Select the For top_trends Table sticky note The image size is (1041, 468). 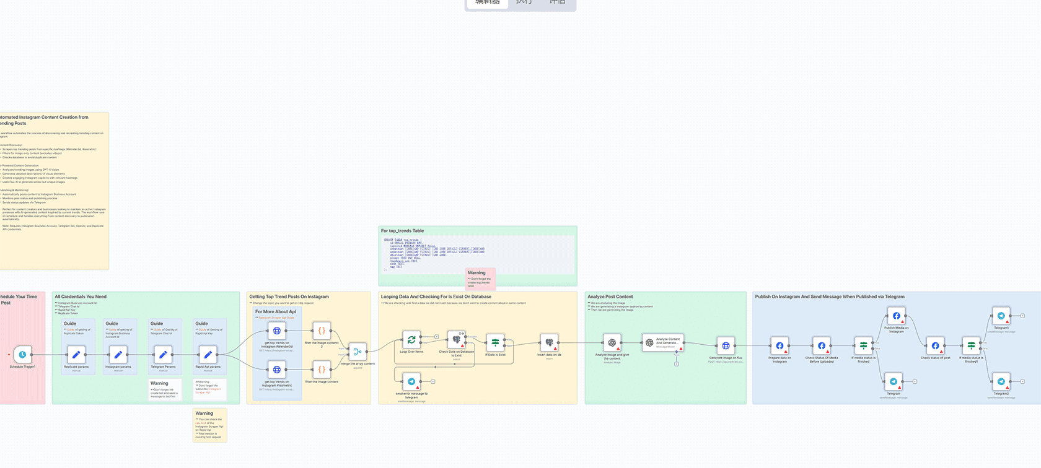coord(403,231)
